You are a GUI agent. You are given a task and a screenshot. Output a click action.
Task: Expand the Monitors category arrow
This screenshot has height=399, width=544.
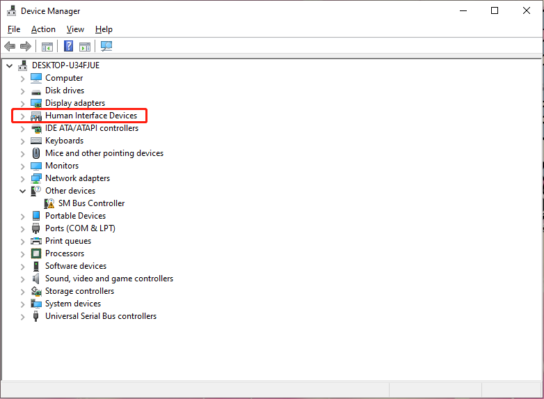22,166
